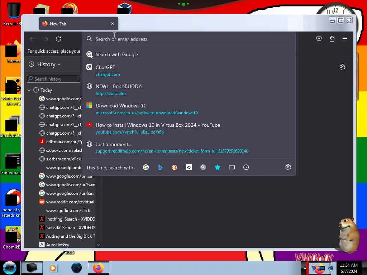Choose Search with Google suggestion
This screenshot has height=275, width=367.
click(189, 54)
